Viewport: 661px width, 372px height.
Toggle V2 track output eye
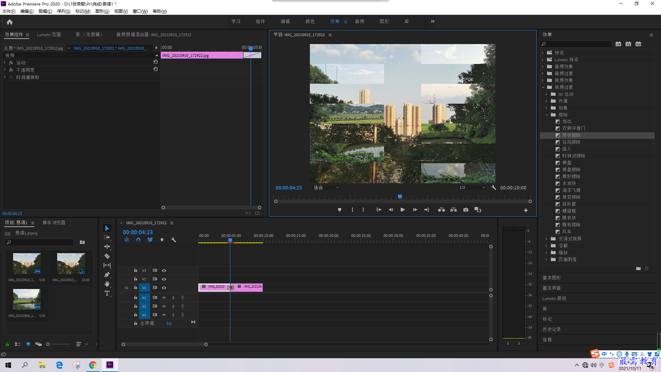(164, 279)
